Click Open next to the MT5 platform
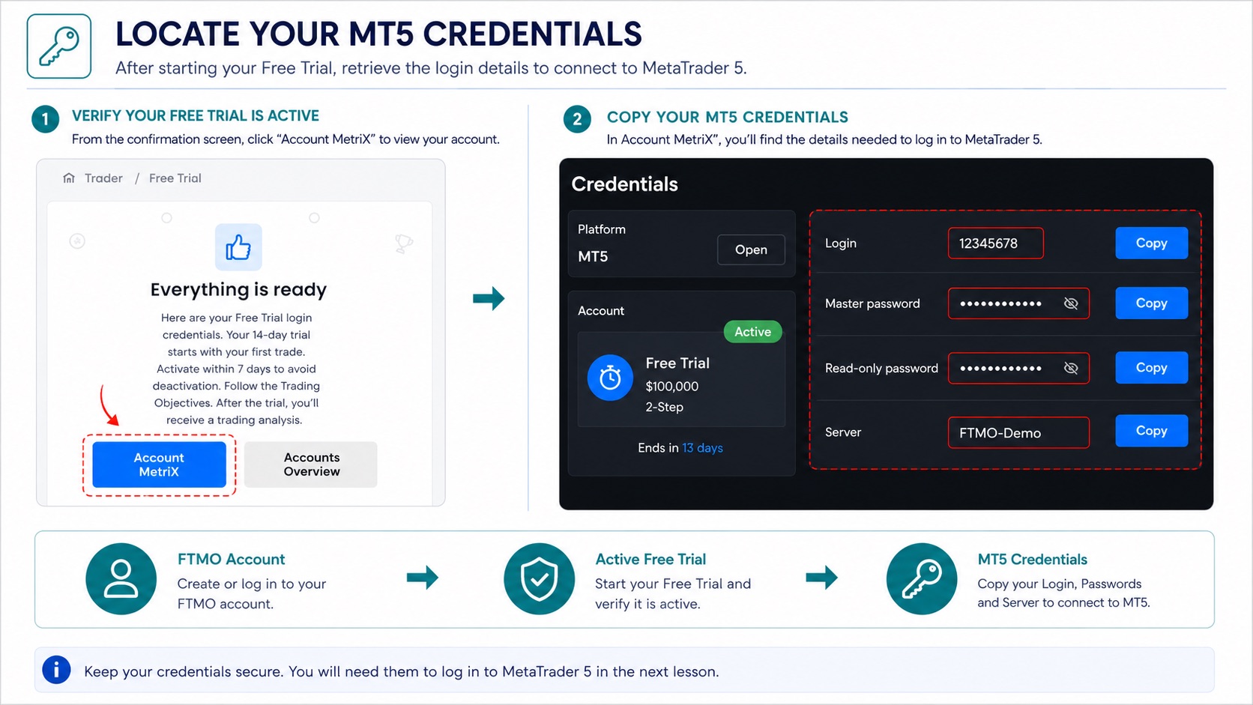Screen dimensions: 1253x705 [x=751, y=249]
